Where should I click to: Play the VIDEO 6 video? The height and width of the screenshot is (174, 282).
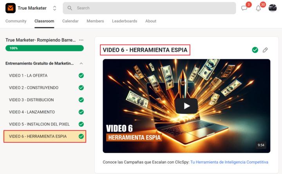point(186,106)
